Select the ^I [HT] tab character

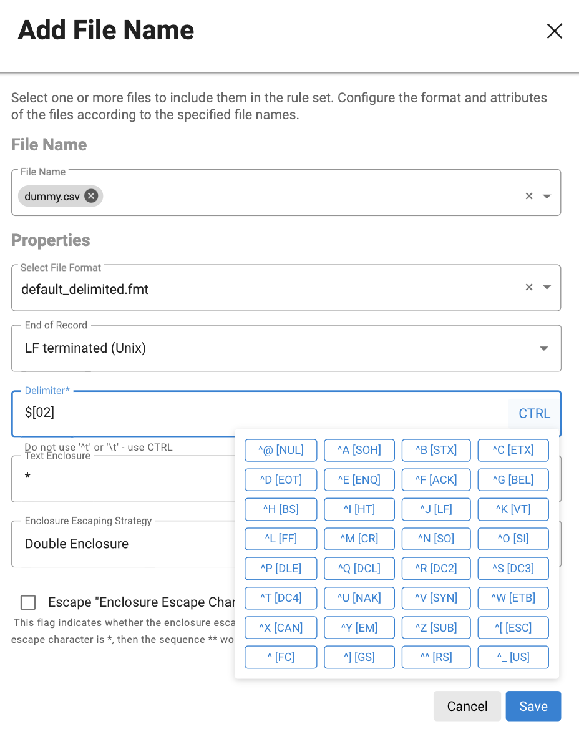(x=359, y=509)
